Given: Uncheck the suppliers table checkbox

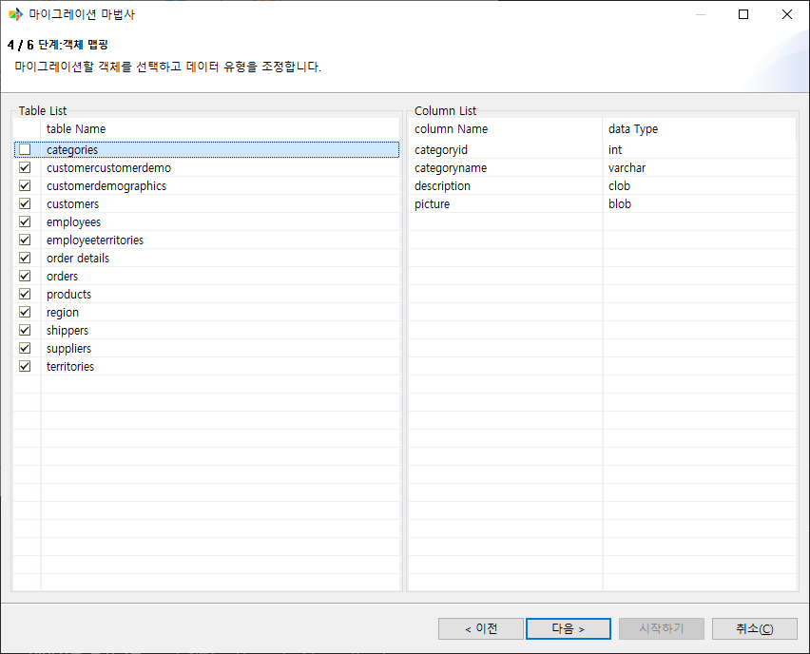Looking at the screenshot, I should pyautogui.click(x=25, y=348).
